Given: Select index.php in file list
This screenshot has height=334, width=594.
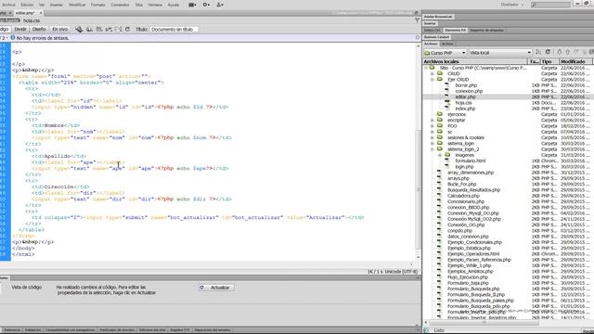Looking at the screenshot, I should 465,109.
